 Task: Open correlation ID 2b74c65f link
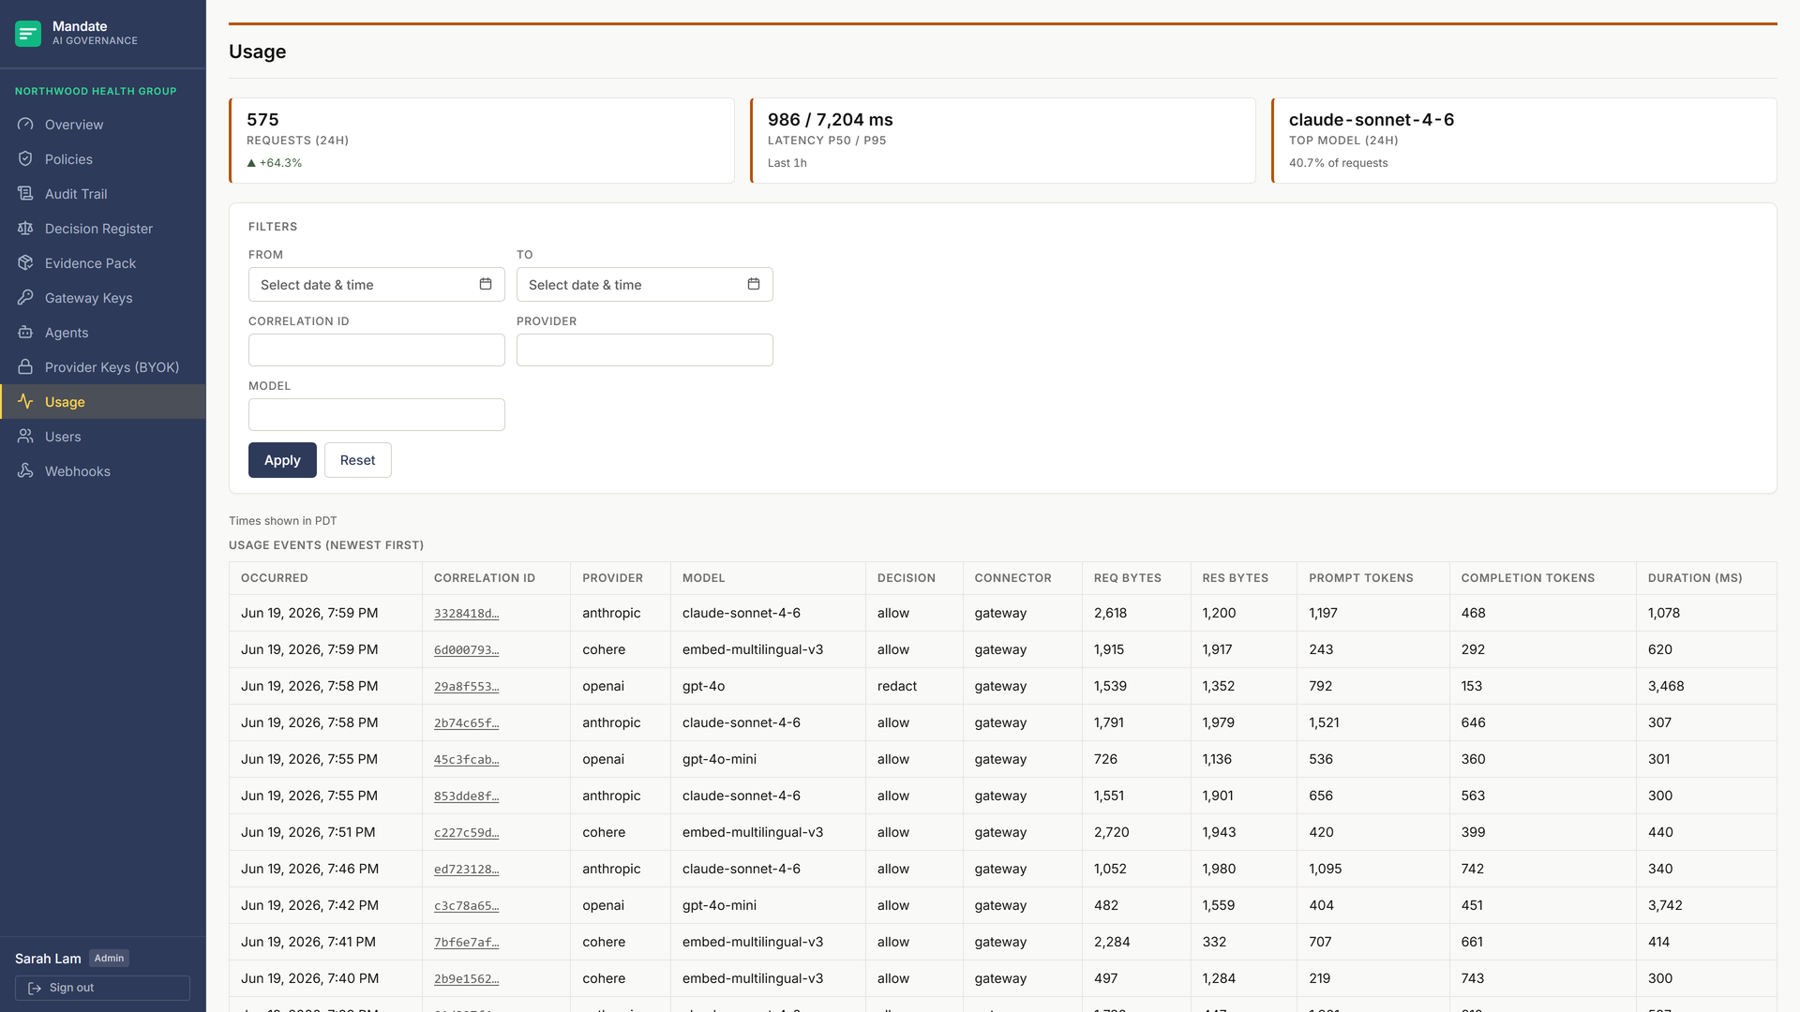(x=466, y=723)
